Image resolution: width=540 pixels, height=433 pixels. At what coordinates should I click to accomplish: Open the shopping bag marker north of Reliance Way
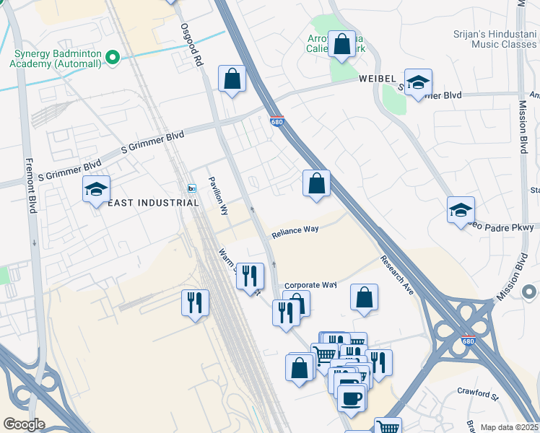pyautogui.click(x=316, y=185)
